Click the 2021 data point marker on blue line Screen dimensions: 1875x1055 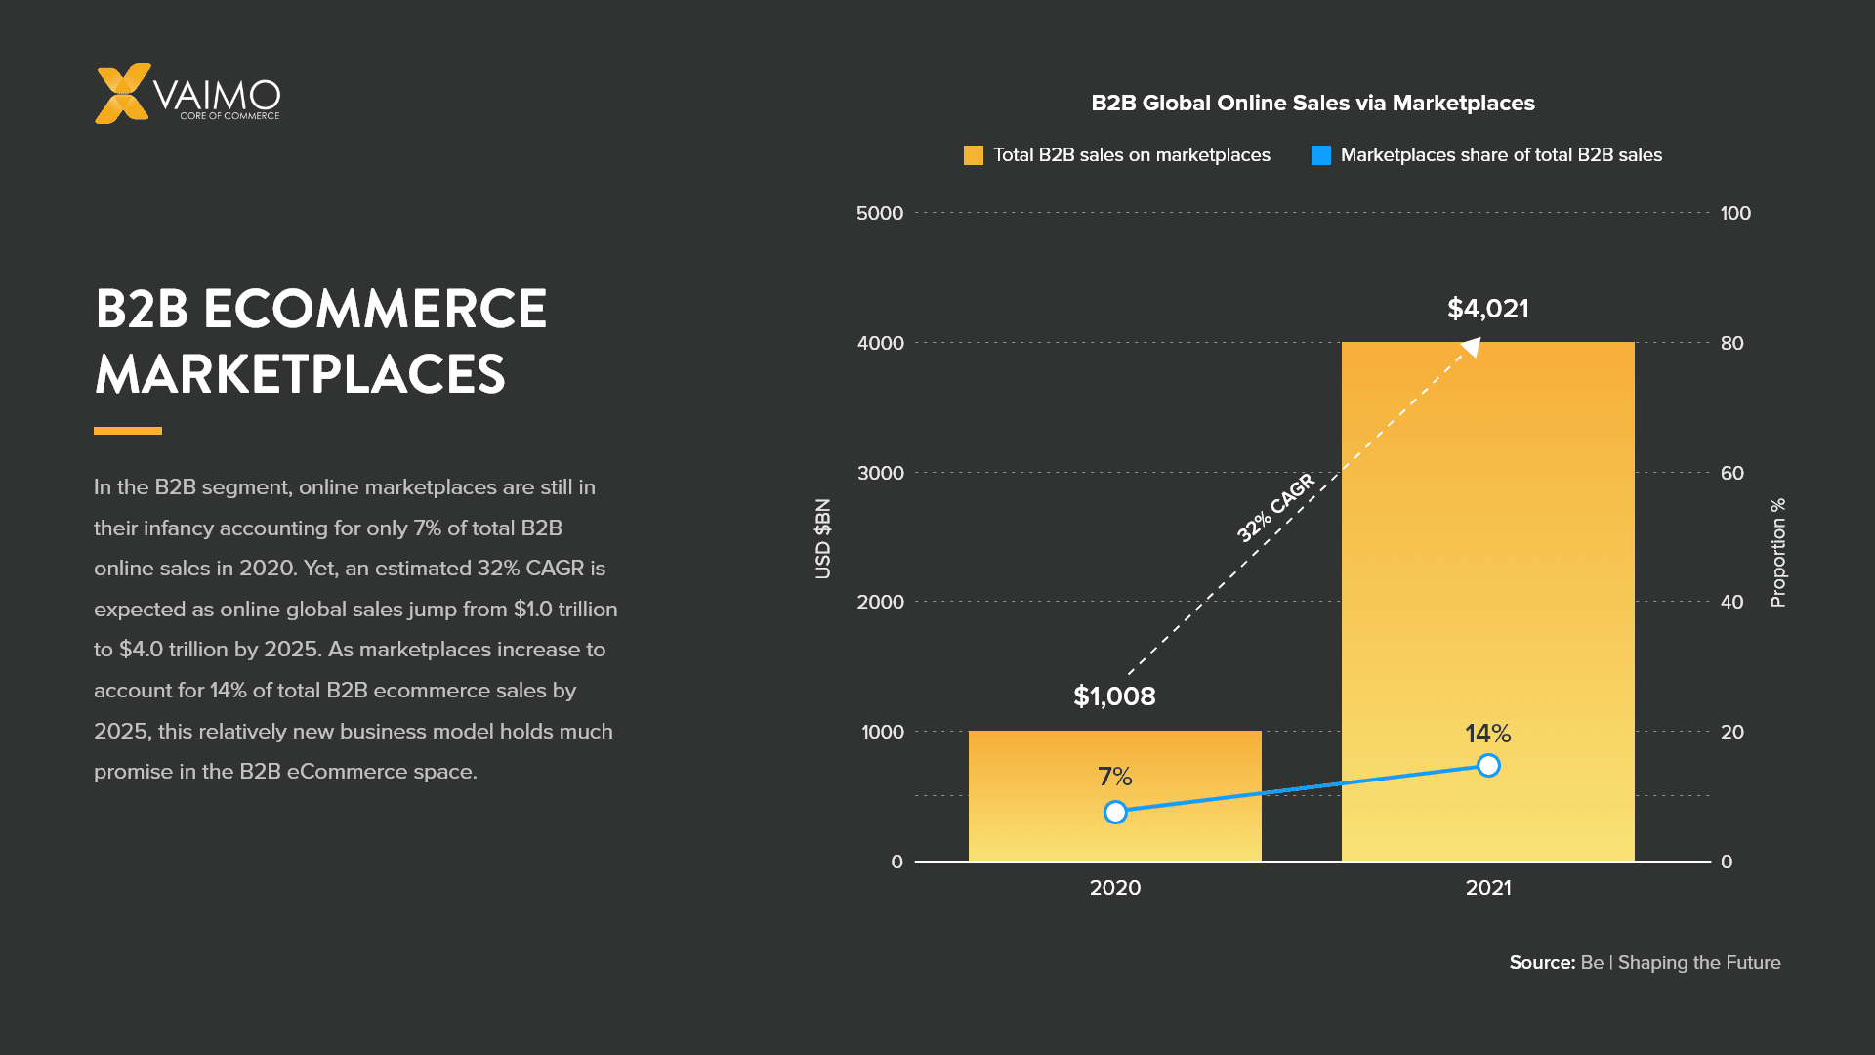point(1488,766)
